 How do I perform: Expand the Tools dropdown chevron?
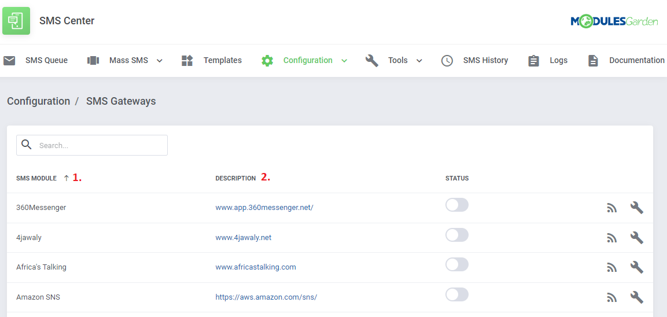419,61
